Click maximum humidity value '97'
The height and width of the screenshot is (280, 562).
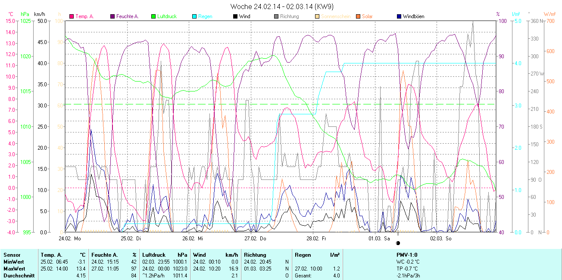pos(134,269)
